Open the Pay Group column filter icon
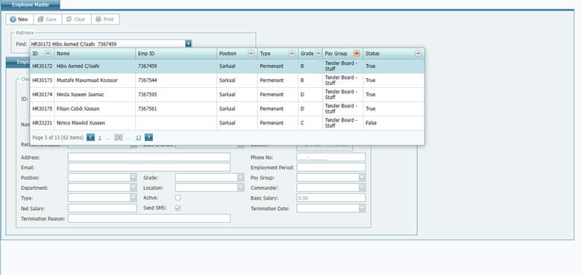 click(x=357, y=54)
